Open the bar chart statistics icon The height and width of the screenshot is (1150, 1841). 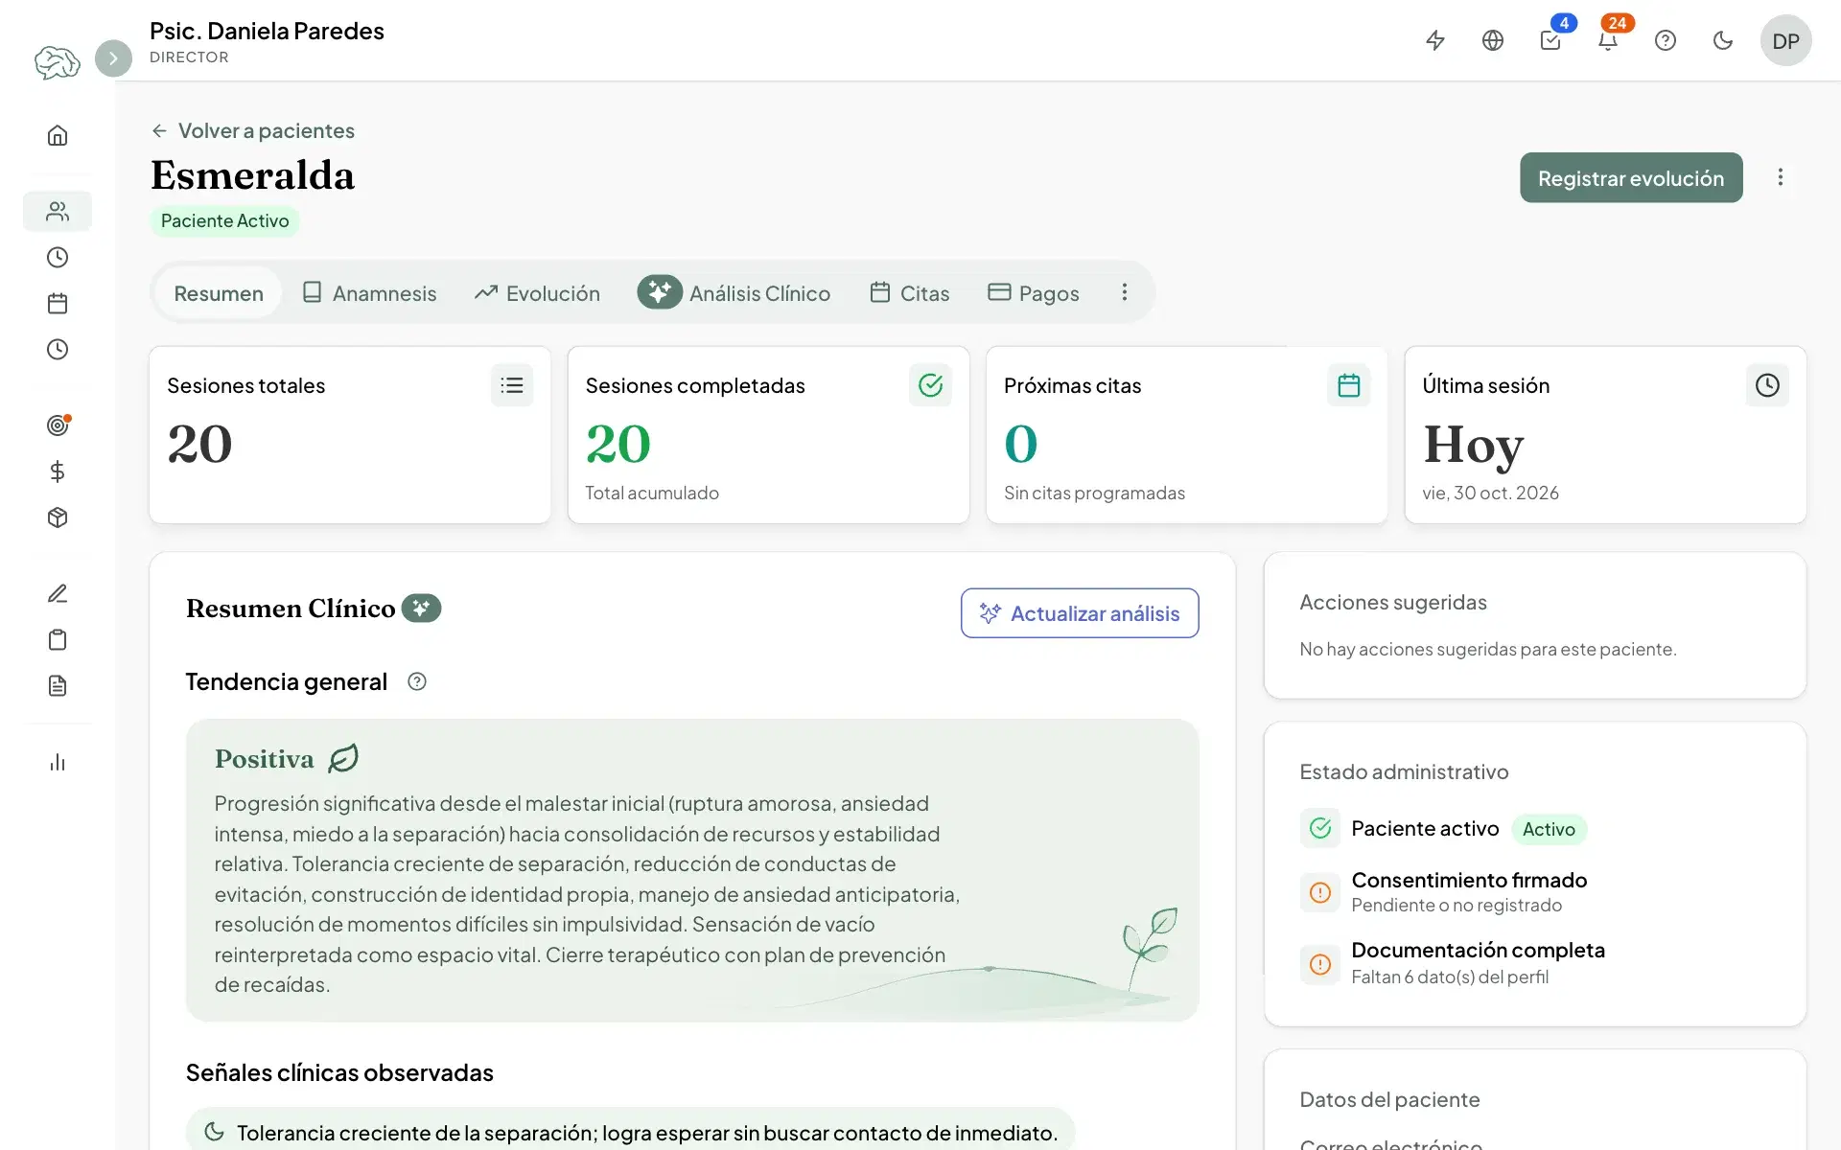(x=58, y=762)
